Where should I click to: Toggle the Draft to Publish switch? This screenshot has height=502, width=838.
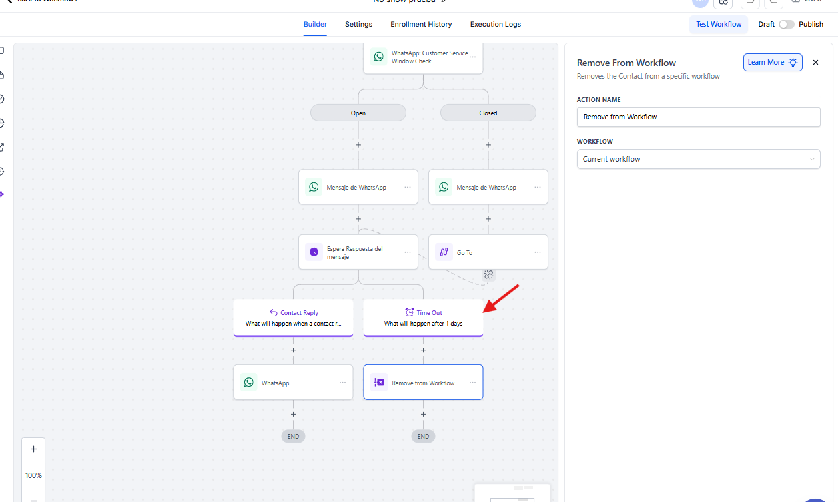787,24
